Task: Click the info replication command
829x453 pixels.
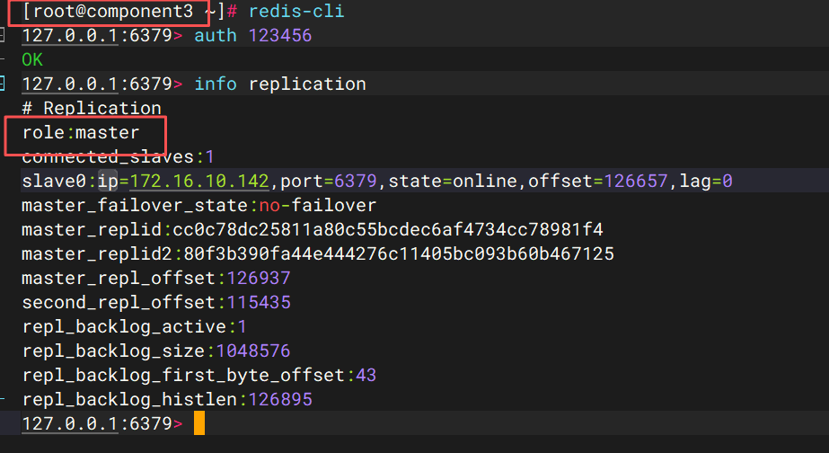Action: 280,84
